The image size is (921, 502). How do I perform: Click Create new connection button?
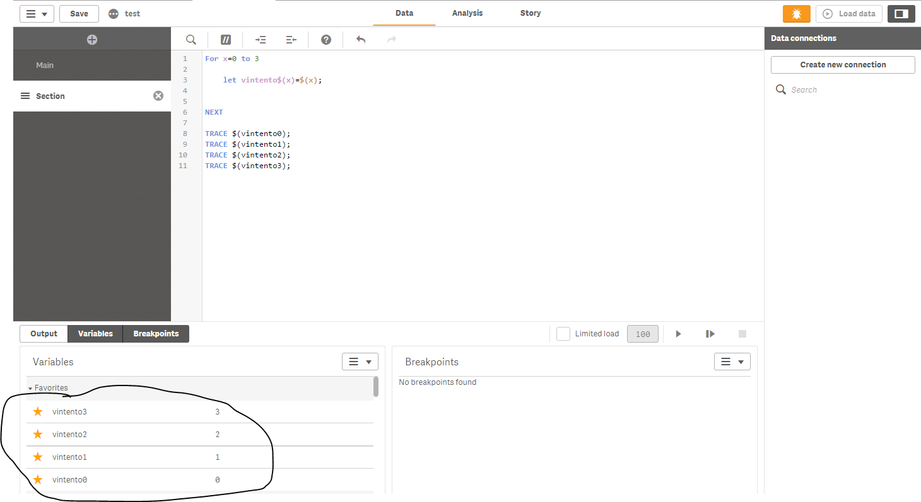[843, 65]
